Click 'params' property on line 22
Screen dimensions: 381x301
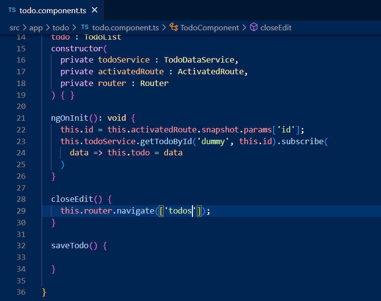click(x=257, y=129)
